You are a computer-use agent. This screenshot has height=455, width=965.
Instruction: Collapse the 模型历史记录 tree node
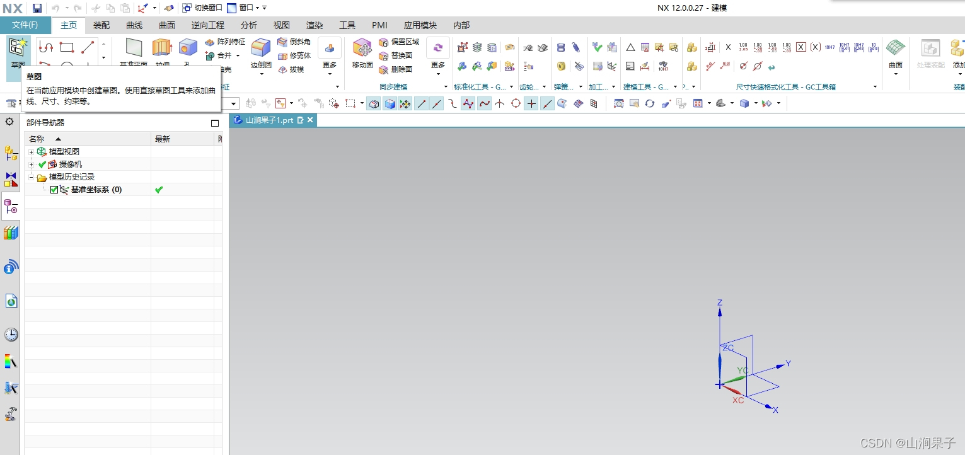pos(32,178)
